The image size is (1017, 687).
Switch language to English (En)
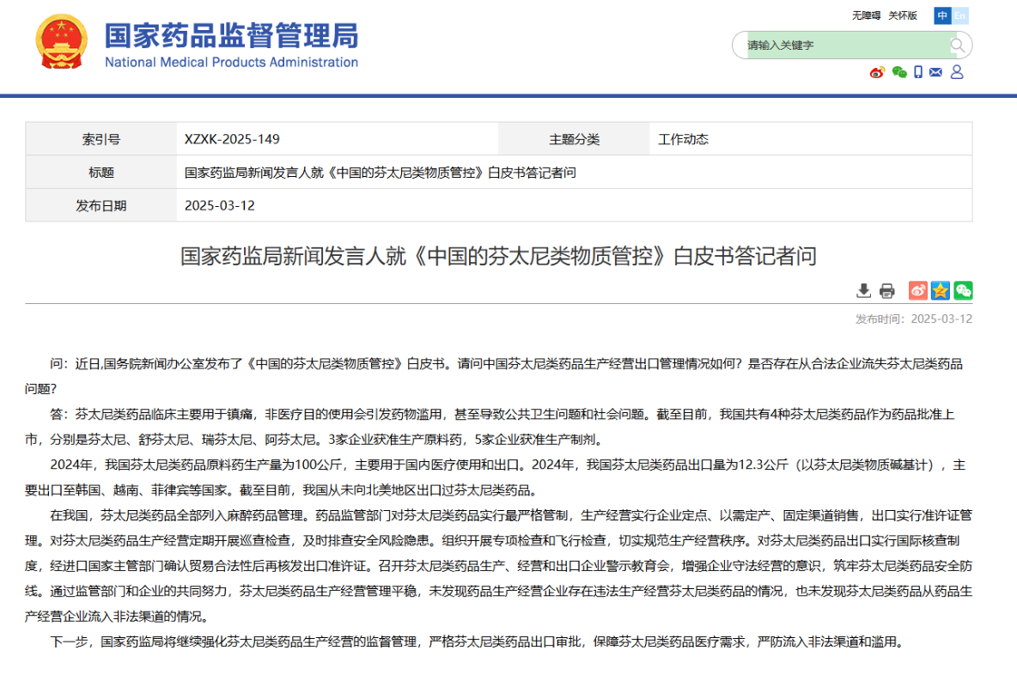(960, 15)
